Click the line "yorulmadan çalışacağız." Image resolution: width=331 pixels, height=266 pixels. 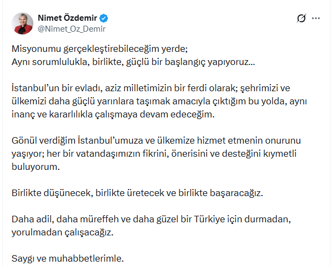click(62, 233)
